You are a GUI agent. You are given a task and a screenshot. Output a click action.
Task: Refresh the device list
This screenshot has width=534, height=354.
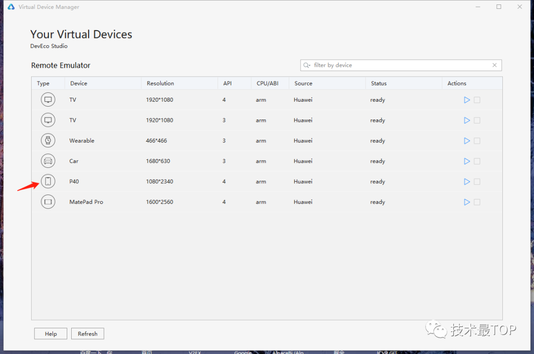coord(88,334)
